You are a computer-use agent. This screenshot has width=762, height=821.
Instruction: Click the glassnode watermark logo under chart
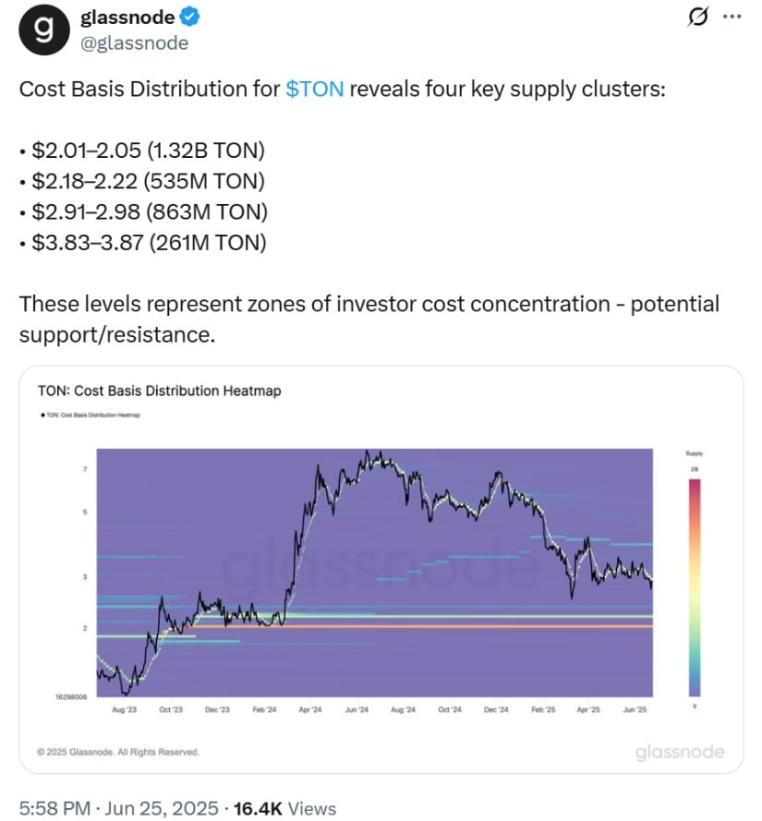coord(679,753)
